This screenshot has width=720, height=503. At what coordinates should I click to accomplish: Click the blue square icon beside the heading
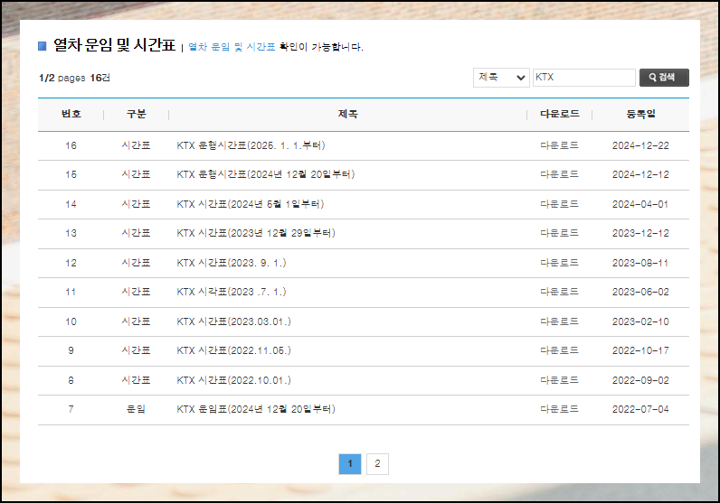(43, 46)
